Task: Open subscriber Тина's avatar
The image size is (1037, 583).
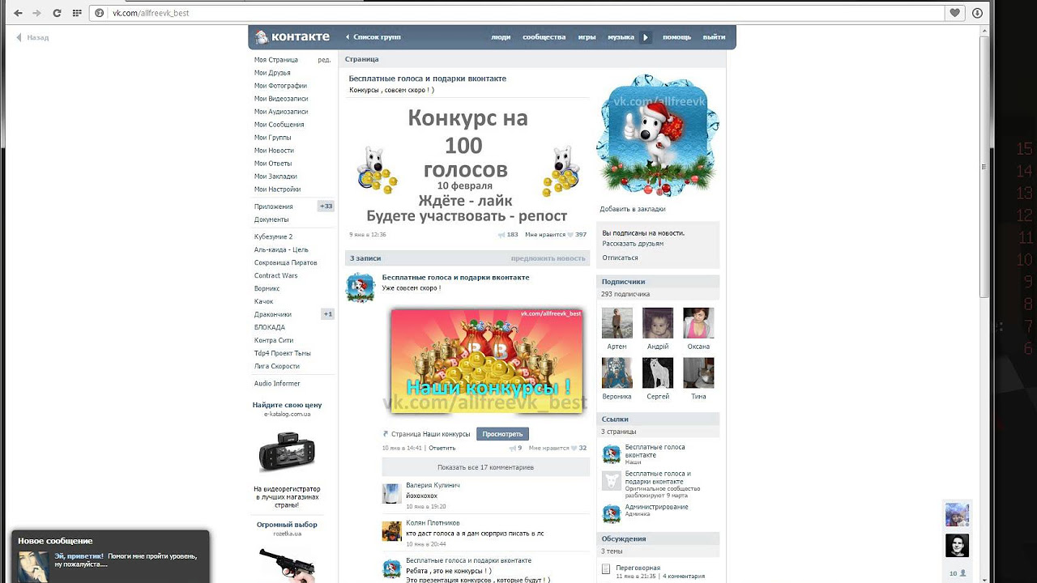Action: tap(698, 372)
